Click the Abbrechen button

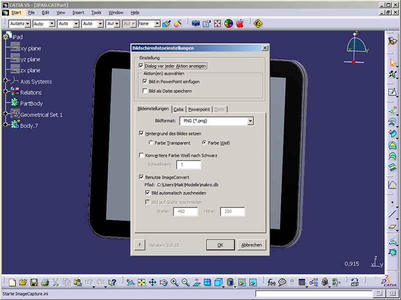[252, 245]
